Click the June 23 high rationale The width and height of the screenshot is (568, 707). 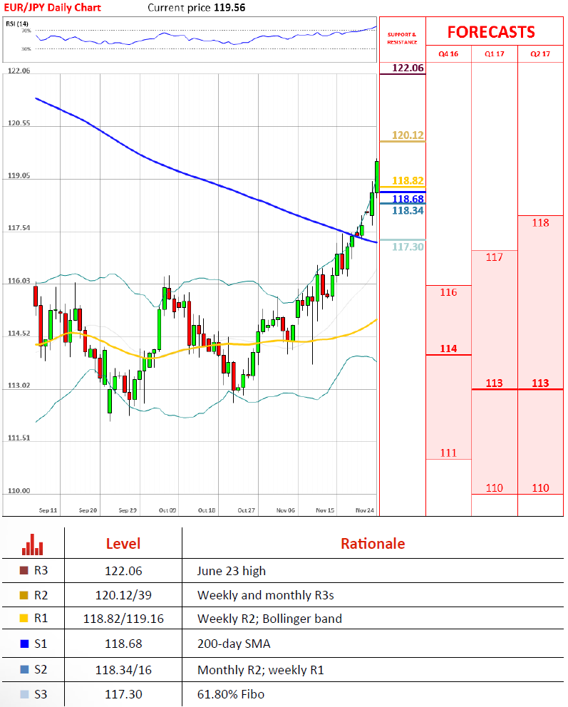tap(231, 571)
